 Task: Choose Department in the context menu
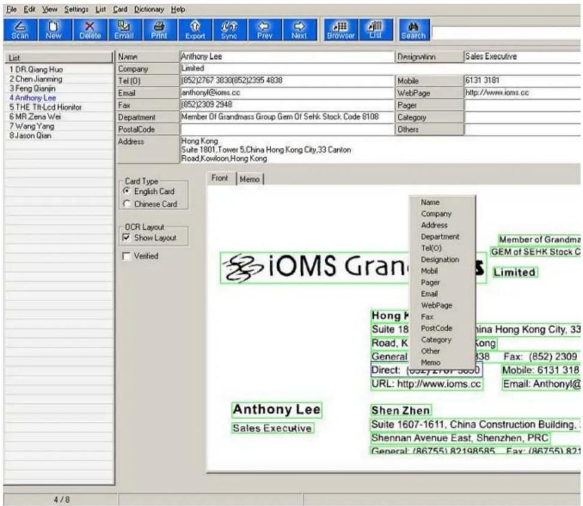(442, 237)
